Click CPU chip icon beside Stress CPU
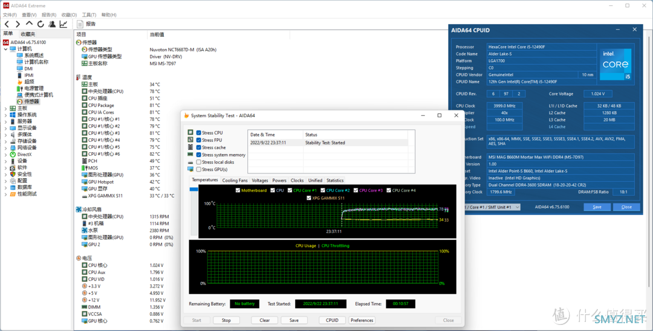 click(190, 133)
